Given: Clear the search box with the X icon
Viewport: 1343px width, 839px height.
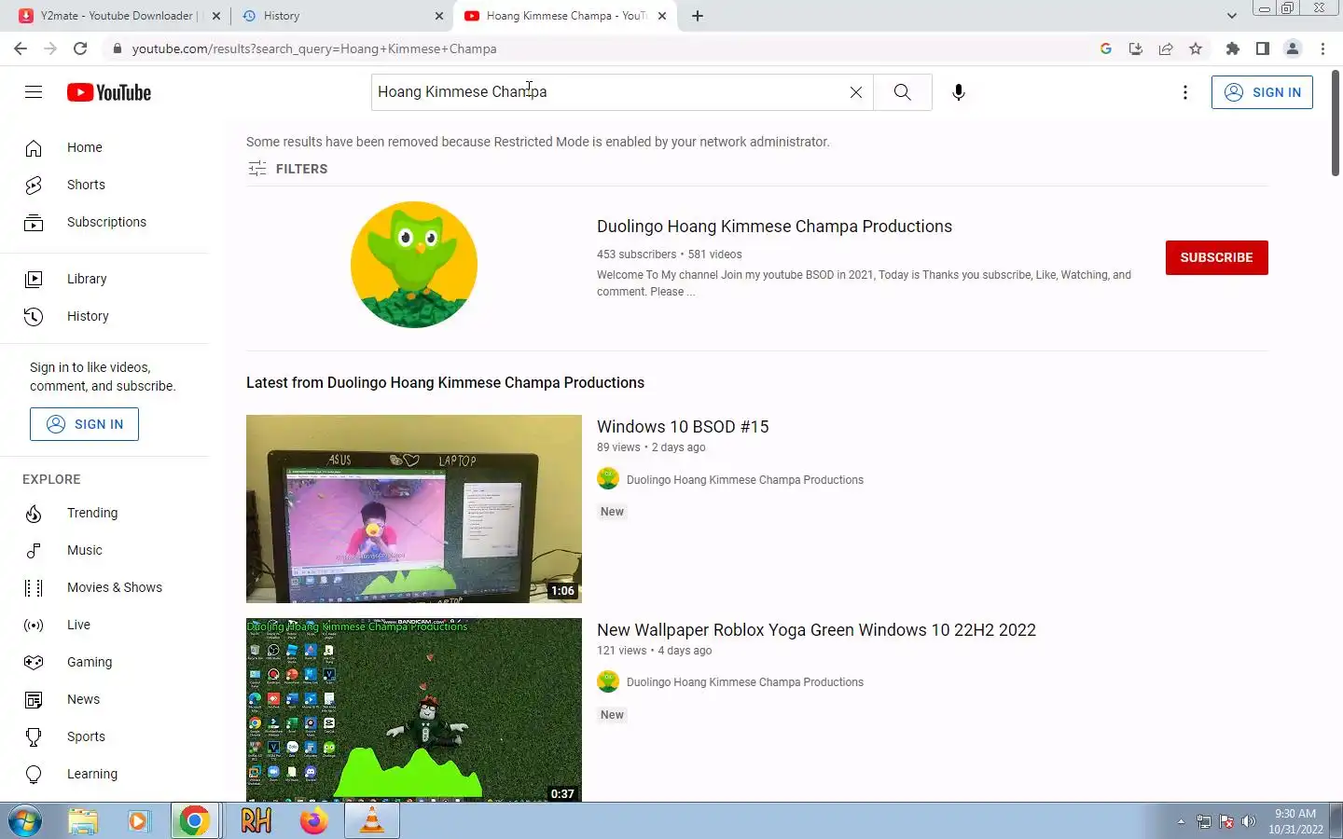Looking at the screenshot, I should tap(856, 92).
